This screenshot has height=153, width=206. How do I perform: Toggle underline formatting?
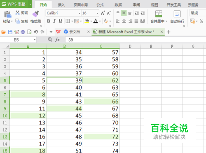pyautogui.click(x=60, y=21)
